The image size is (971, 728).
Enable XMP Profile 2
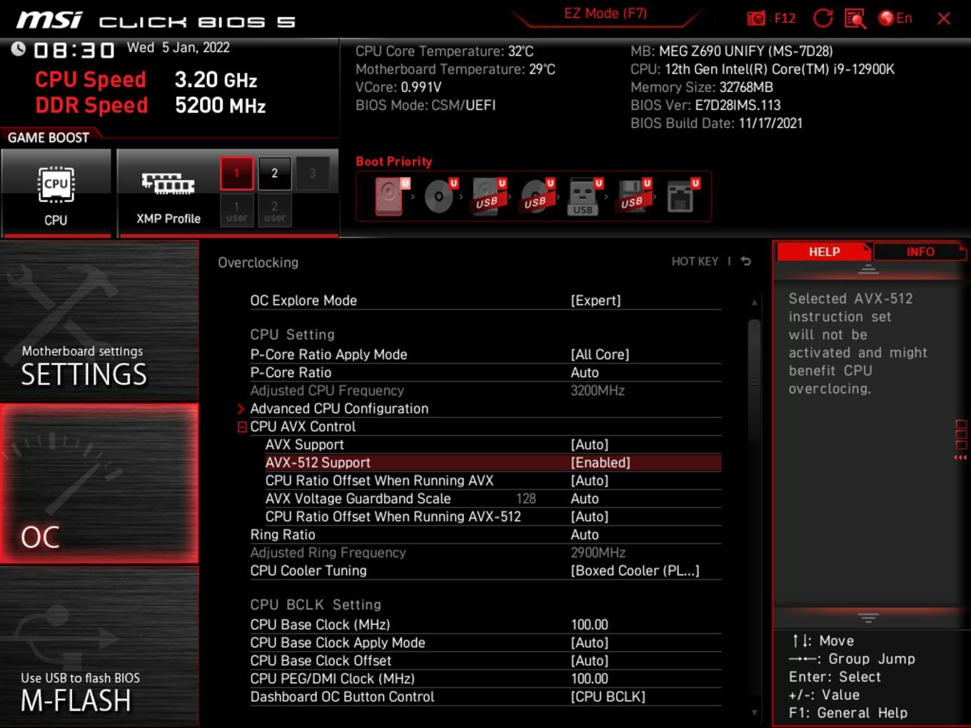(x=274, y=173)
